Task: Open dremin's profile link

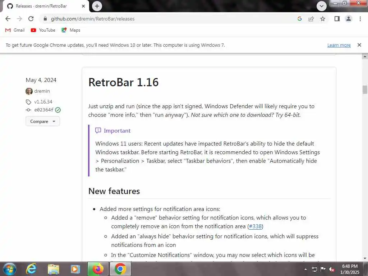Action: [x=42, y=91]
